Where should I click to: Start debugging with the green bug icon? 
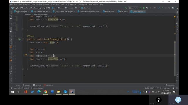pyautogui.click(x=144, y=8)
